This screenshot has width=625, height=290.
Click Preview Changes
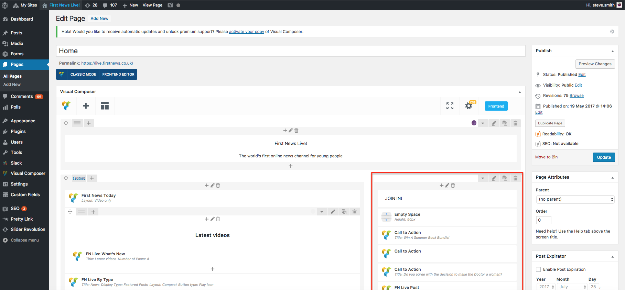(595, 64)
